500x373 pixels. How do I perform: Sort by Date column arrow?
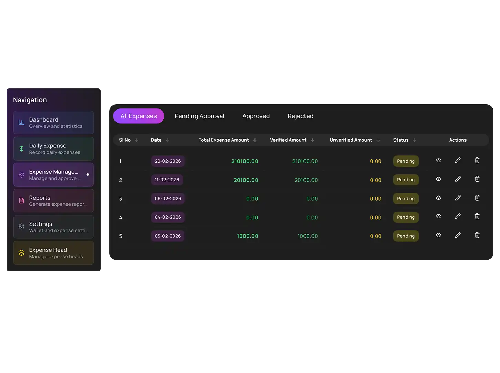tap(168, 140)
